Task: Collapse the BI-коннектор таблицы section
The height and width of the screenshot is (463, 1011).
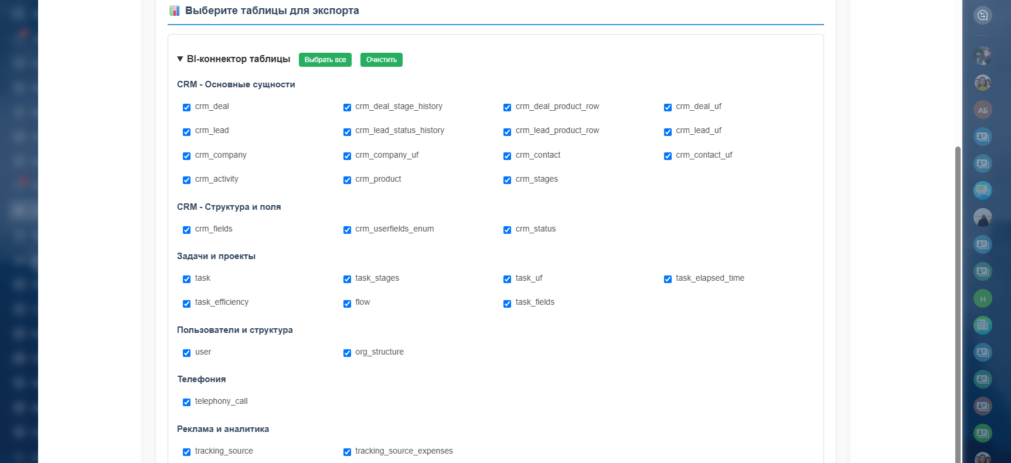Action: [x=180, y=59]
